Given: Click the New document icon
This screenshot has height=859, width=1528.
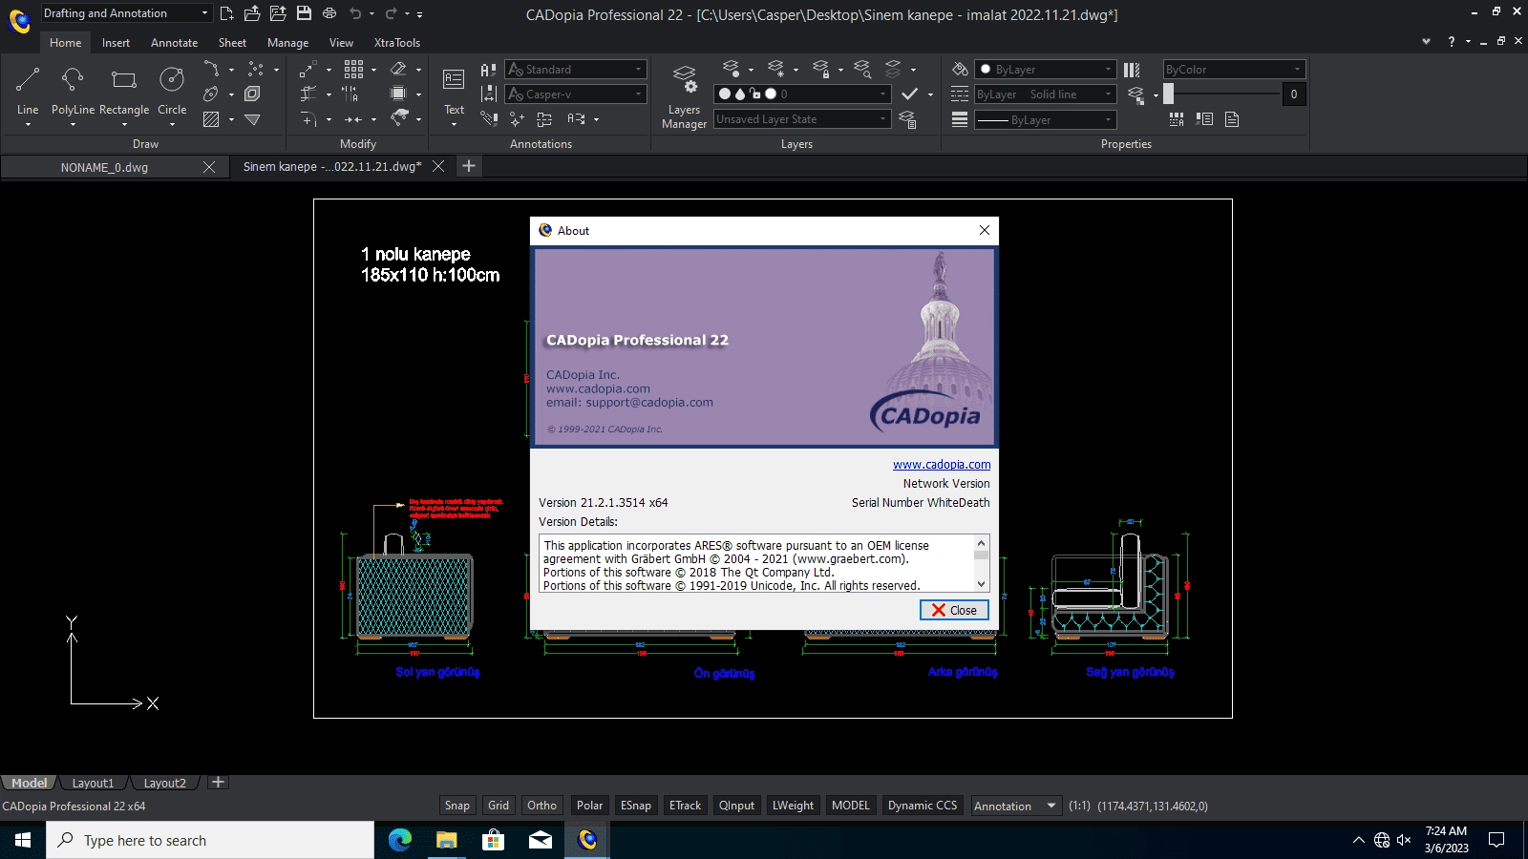Looking at the screenshot, I should [226, 13].
